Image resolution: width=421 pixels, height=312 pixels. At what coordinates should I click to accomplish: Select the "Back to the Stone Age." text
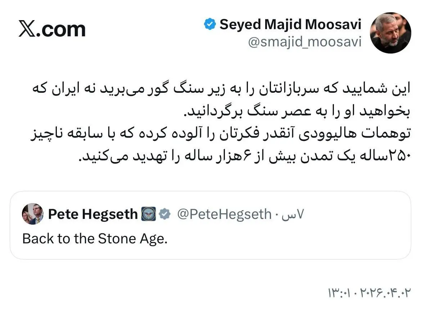(95, 239)
